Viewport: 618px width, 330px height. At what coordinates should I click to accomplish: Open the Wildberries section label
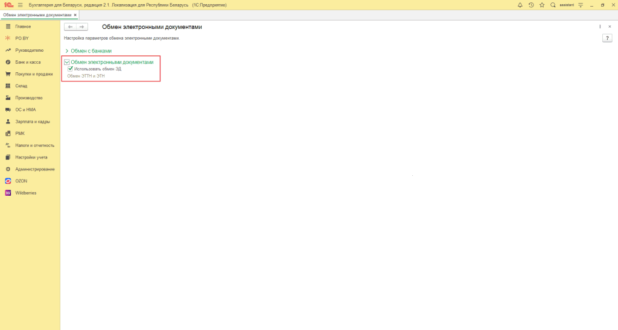click(25, 193)
